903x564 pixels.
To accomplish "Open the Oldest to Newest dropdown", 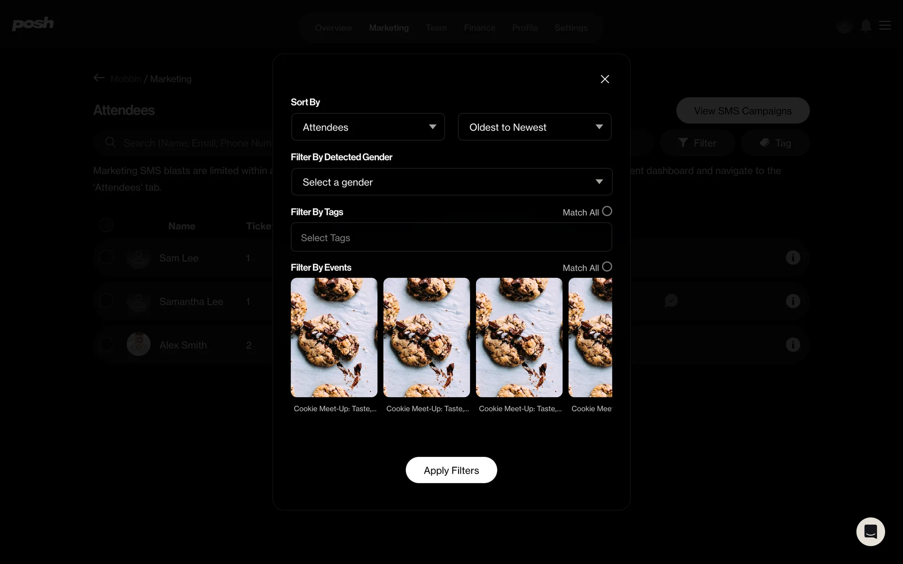I will pos(534,127).
